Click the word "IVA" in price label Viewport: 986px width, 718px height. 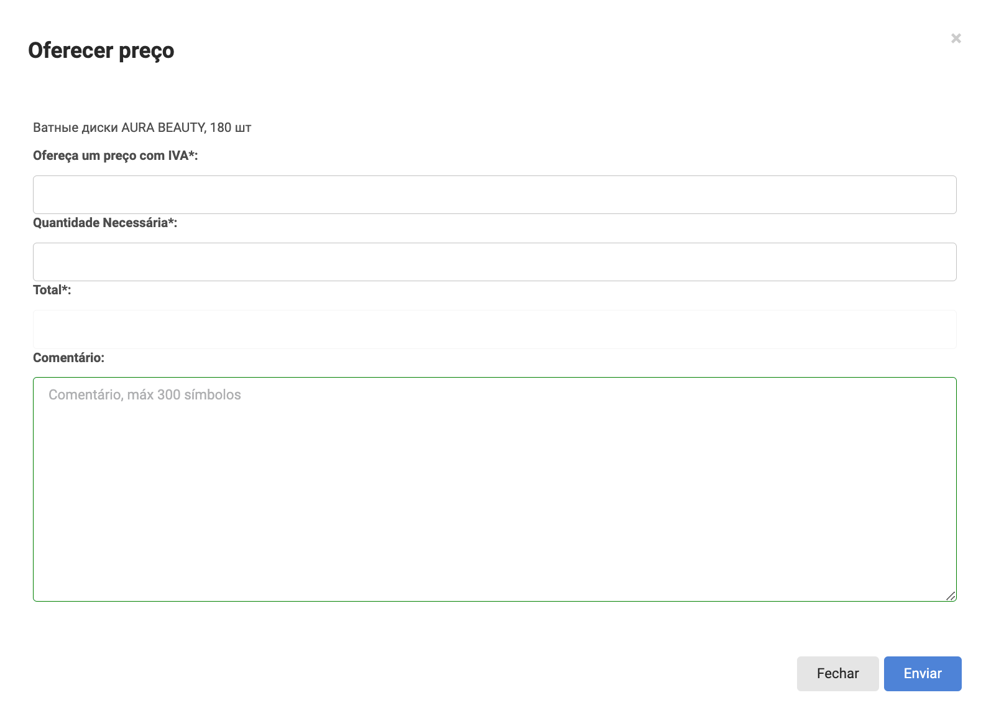pos(178,156)
